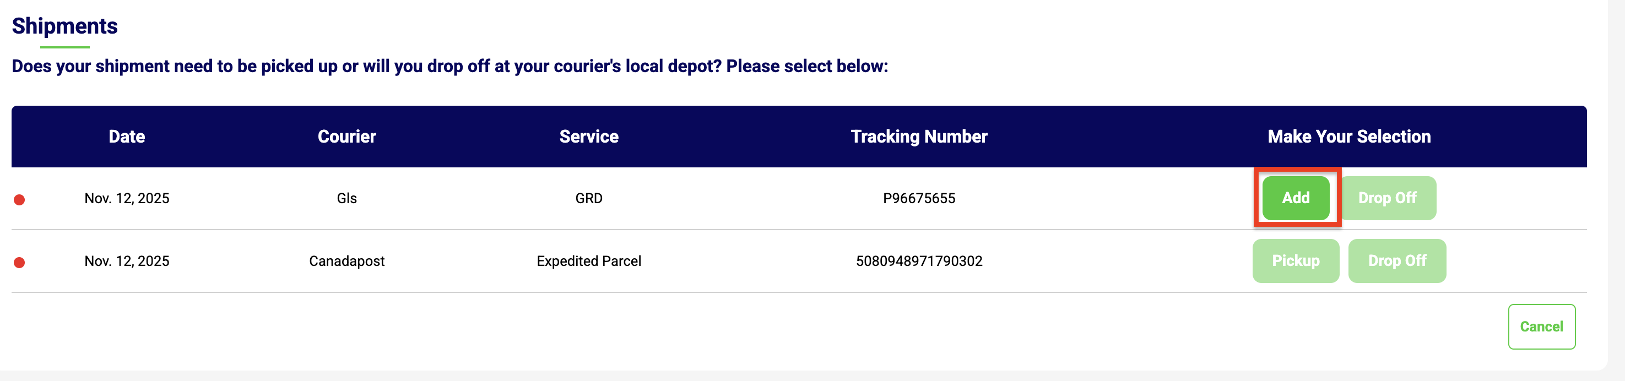Click the Canadapost courier cell

click(x=346, y=261)
